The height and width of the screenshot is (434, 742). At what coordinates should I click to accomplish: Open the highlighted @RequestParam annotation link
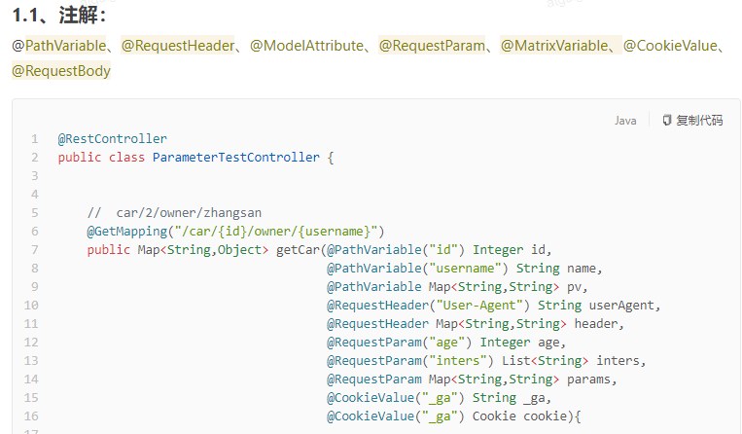432,46
